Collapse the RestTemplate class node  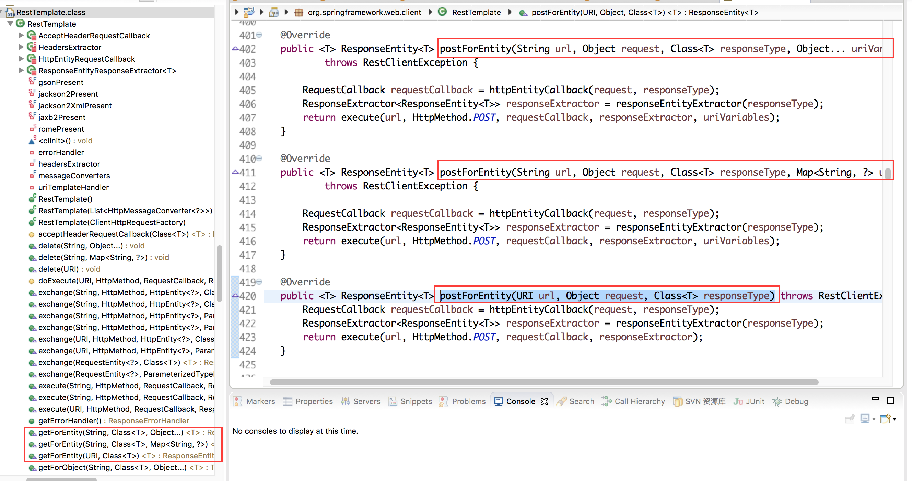pyautogui.click(x=10, y=24)
